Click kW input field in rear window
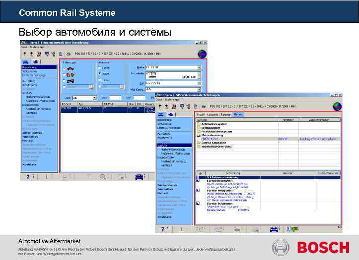Screen dimensions: 359x260 pos(139,98)
